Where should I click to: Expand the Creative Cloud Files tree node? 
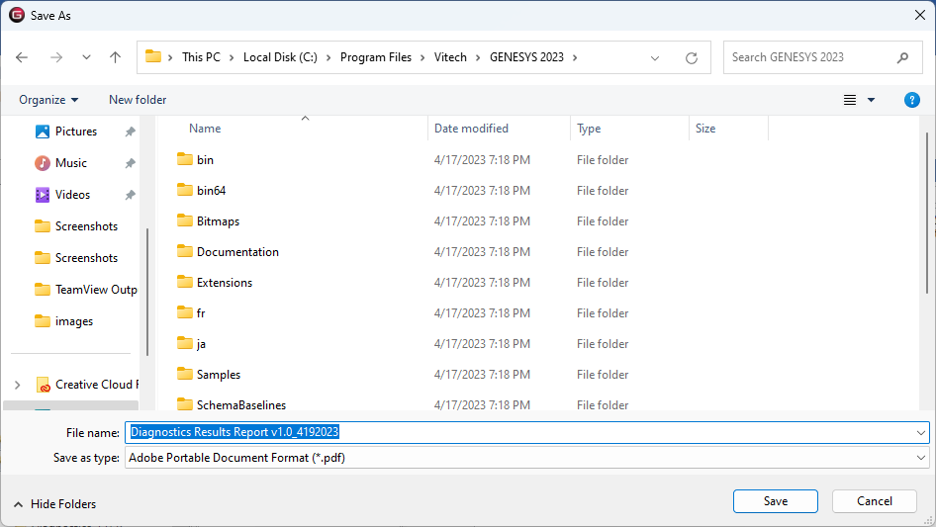17,385
